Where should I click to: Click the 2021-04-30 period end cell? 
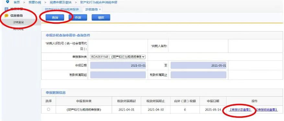(x=155, y=110)
